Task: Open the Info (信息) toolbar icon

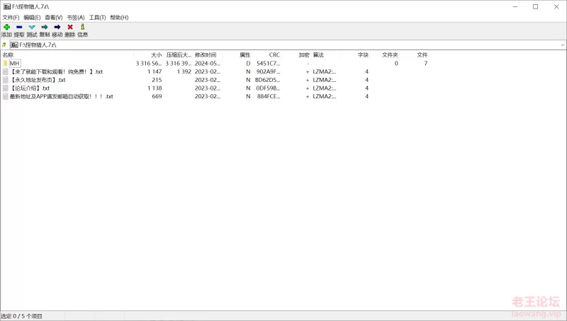Action: pos(82,27)
